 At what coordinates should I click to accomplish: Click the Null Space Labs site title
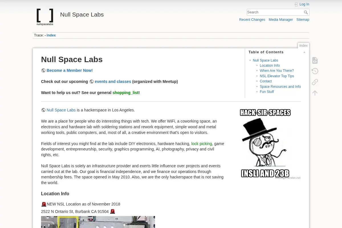[82, 15]
